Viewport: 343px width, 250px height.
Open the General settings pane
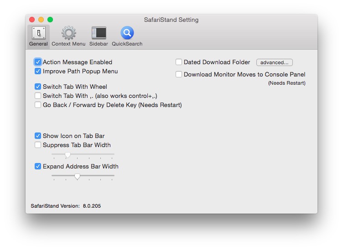(38, 36)
